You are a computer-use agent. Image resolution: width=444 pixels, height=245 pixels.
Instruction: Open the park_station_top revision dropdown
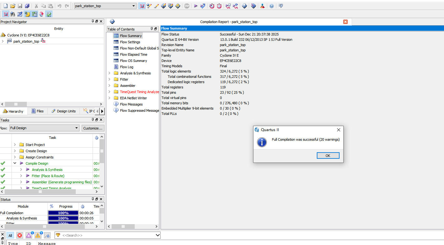tap(134, 6)
